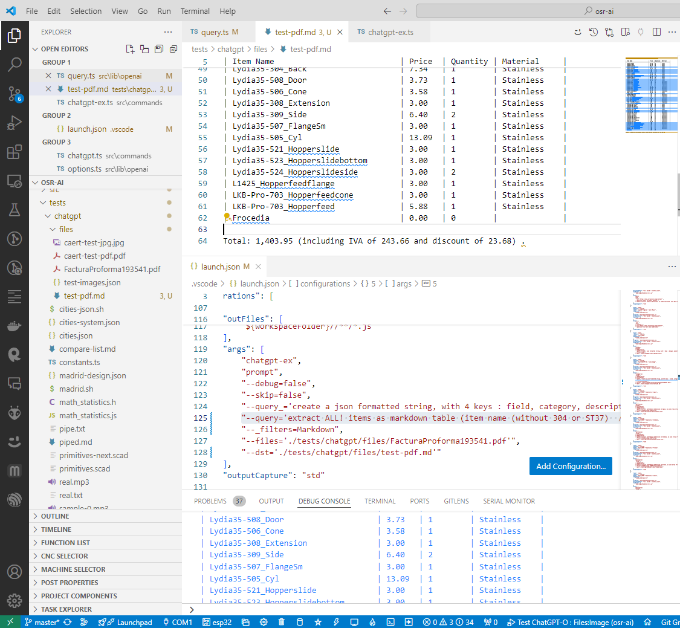This screenshot has height=628, width=680.
Task: Open the Terminal menu in menu bar
Action: tap(195, 11)
